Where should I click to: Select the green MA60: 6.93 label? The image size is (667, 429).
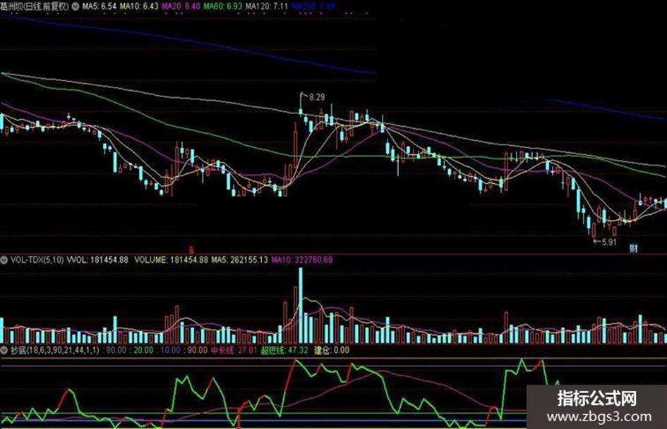click(x=223, y=6)
